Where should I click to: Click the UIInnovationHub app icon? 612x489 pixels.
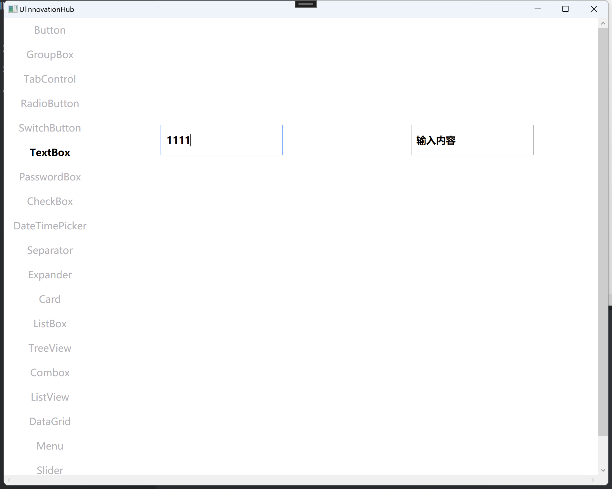click(13, 9)
